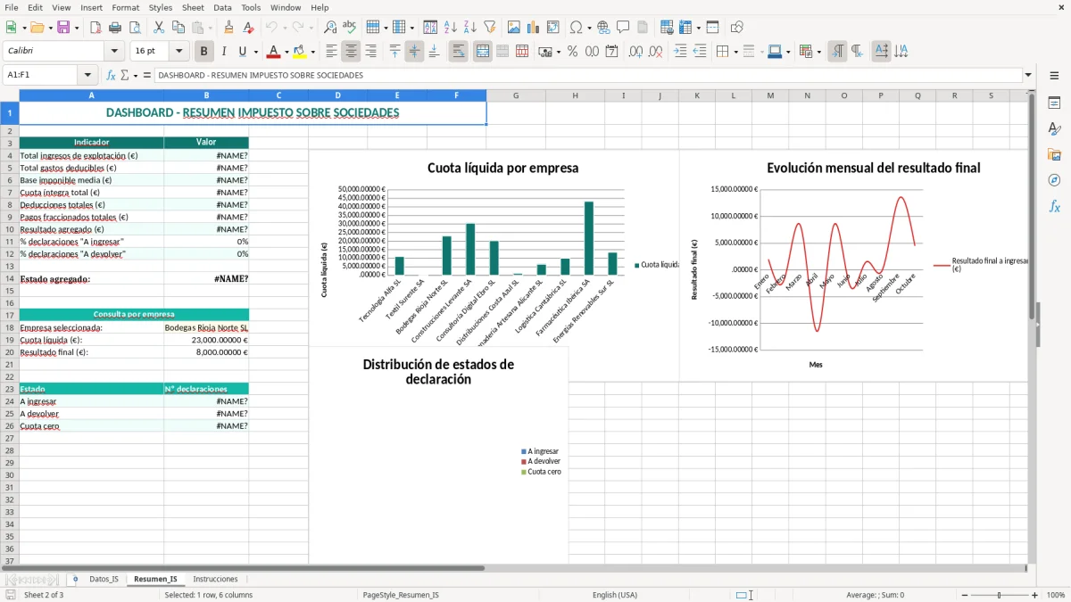Open the Conditional Formatting dropdown arrow
This screenshot has height=602, width=1071.
coord(819,52)
